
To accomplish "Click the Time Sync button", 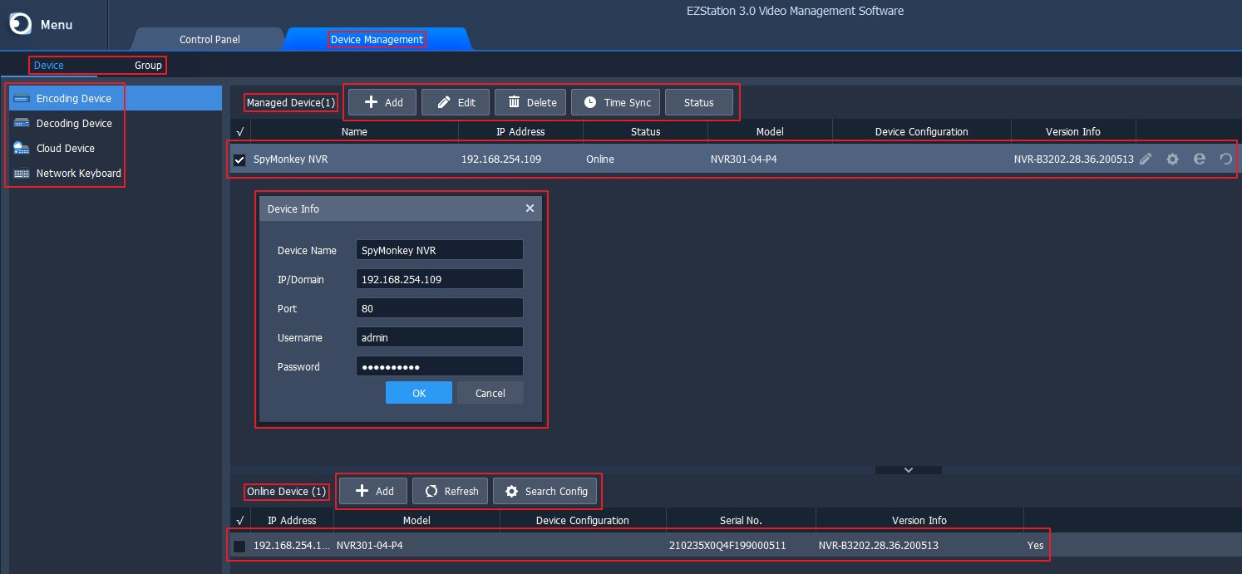I will click(x=616, y=102).
